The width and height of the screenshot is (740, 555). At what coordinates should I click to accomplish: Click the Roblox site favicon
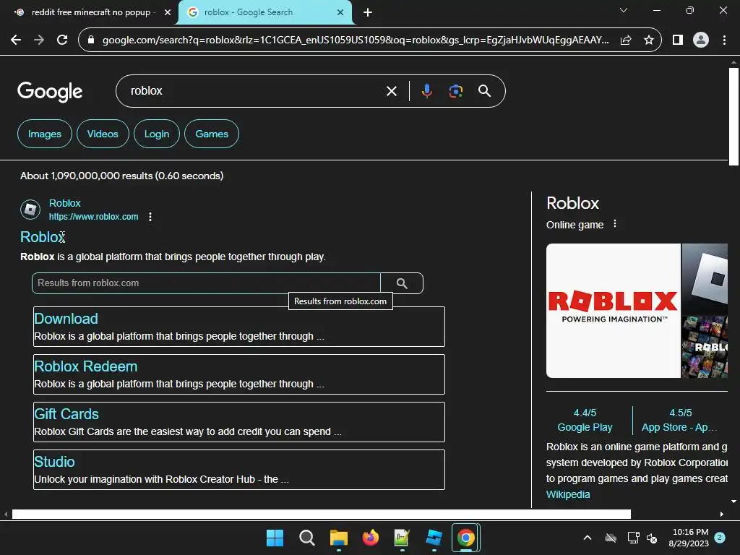coord(30,210)
